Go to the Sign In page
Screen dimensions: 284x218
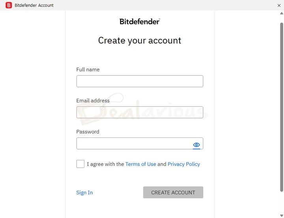click(x=84, y=193)
